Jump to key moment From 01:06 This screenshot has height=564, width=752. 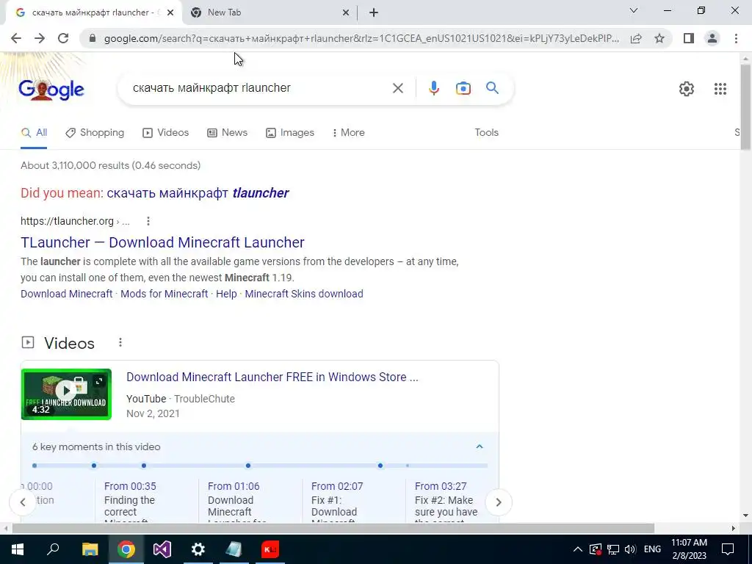(x=234, y=486)
